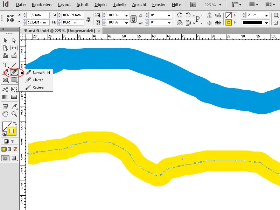Set formatting affects text (T)
This screenshot has width=280, height=210.
[13, 141]
